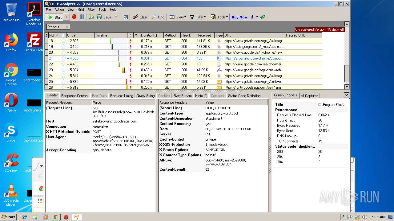Switch to Hints (2) tab

pyautogui.click(x=201, y=96)
